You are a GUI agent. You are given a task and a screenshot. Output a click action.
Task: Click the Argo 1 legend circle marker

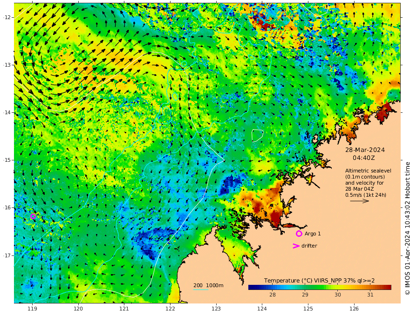[x=299, y=234]
